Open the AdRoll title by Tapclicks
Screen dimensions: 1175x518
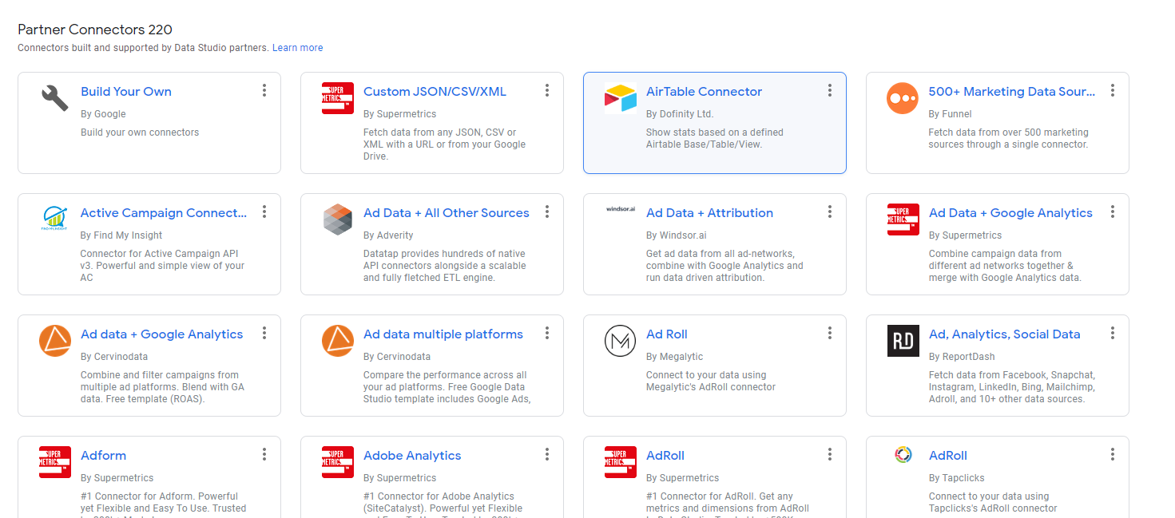tap(948, 456)
